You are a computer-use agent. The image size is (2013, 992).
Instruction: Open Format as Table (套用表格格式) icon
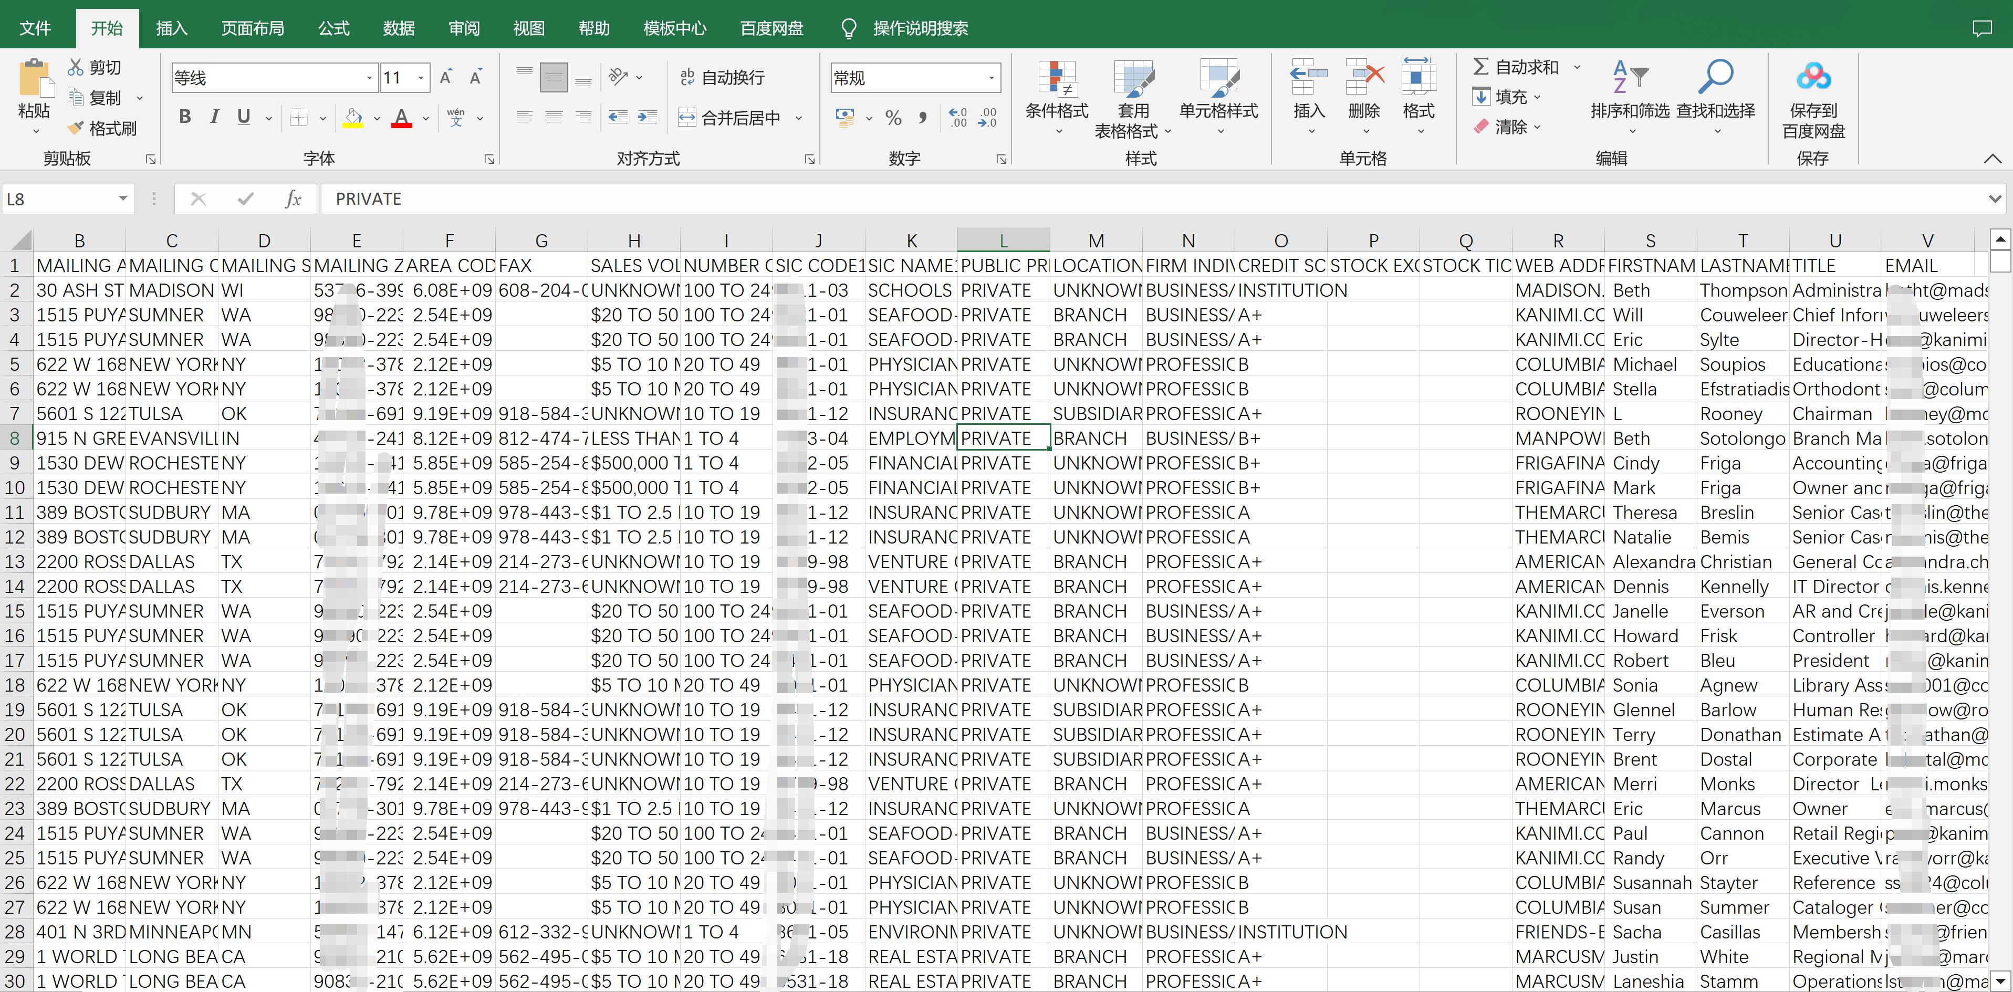pos(1134,79)
